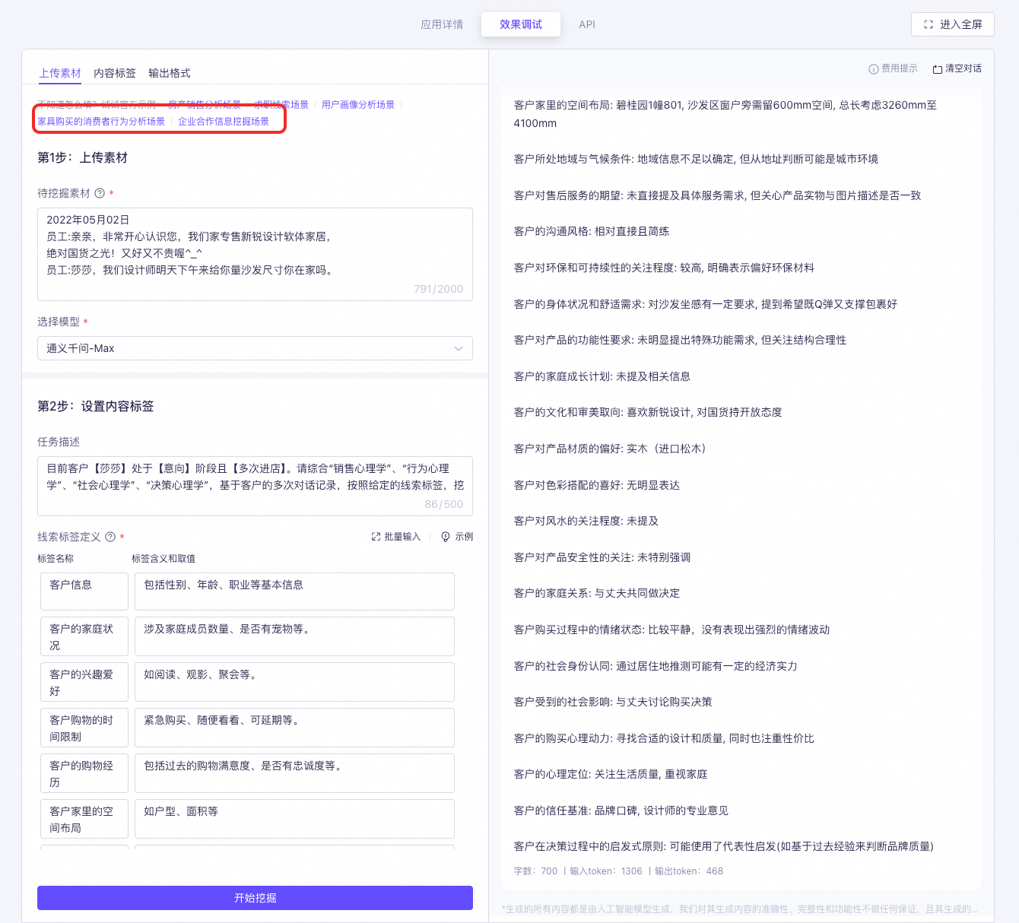Edit the 涉及家庭成员数量、是否有宠物等 field

pyautogui.click(x=294, y=636)
